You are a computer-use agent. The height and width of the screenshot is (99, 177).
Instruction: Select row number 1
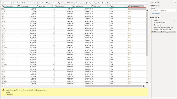[x=3, y=9]
